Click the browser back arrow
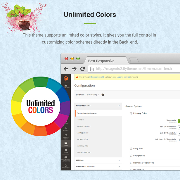This screenshot has width=180, height=180. click(66, 69)
